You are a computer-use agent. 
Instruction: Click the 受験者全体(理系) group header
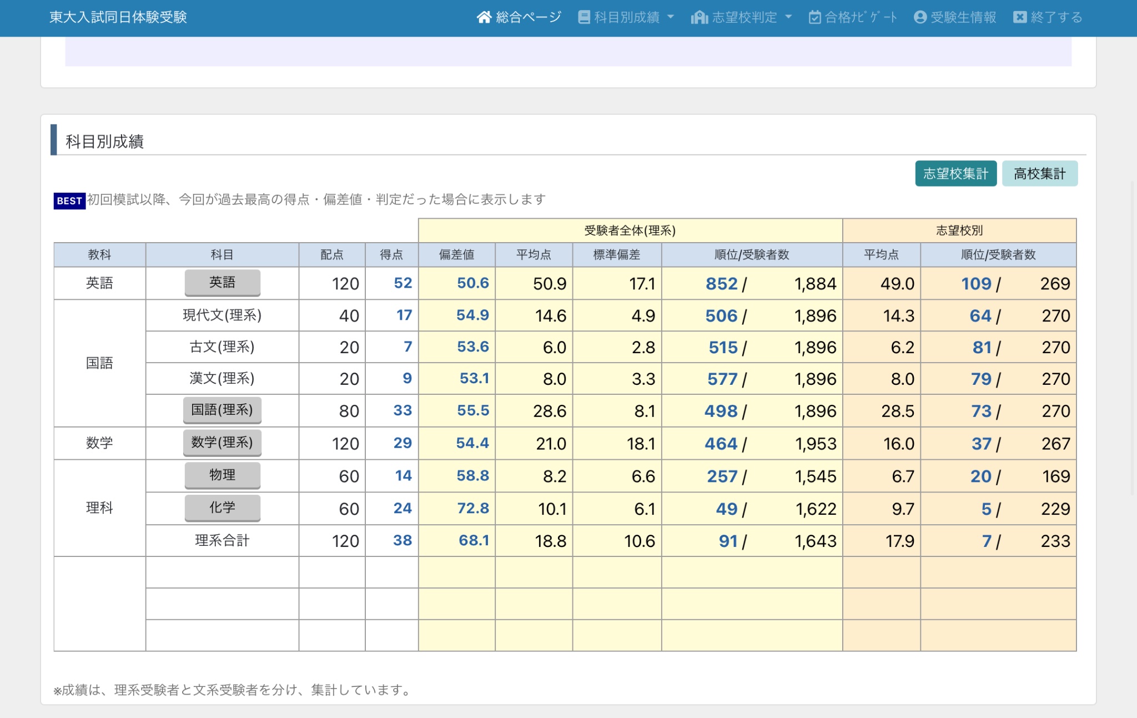630,230
